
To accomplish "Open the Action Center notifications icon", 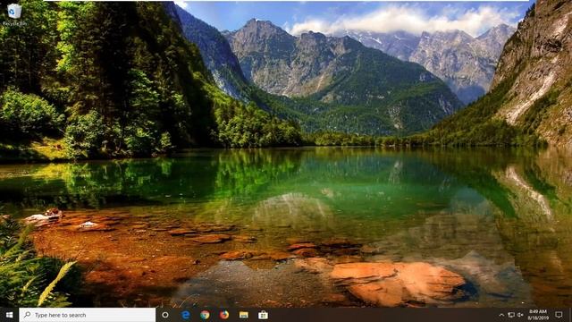I will tap(559, 315).
